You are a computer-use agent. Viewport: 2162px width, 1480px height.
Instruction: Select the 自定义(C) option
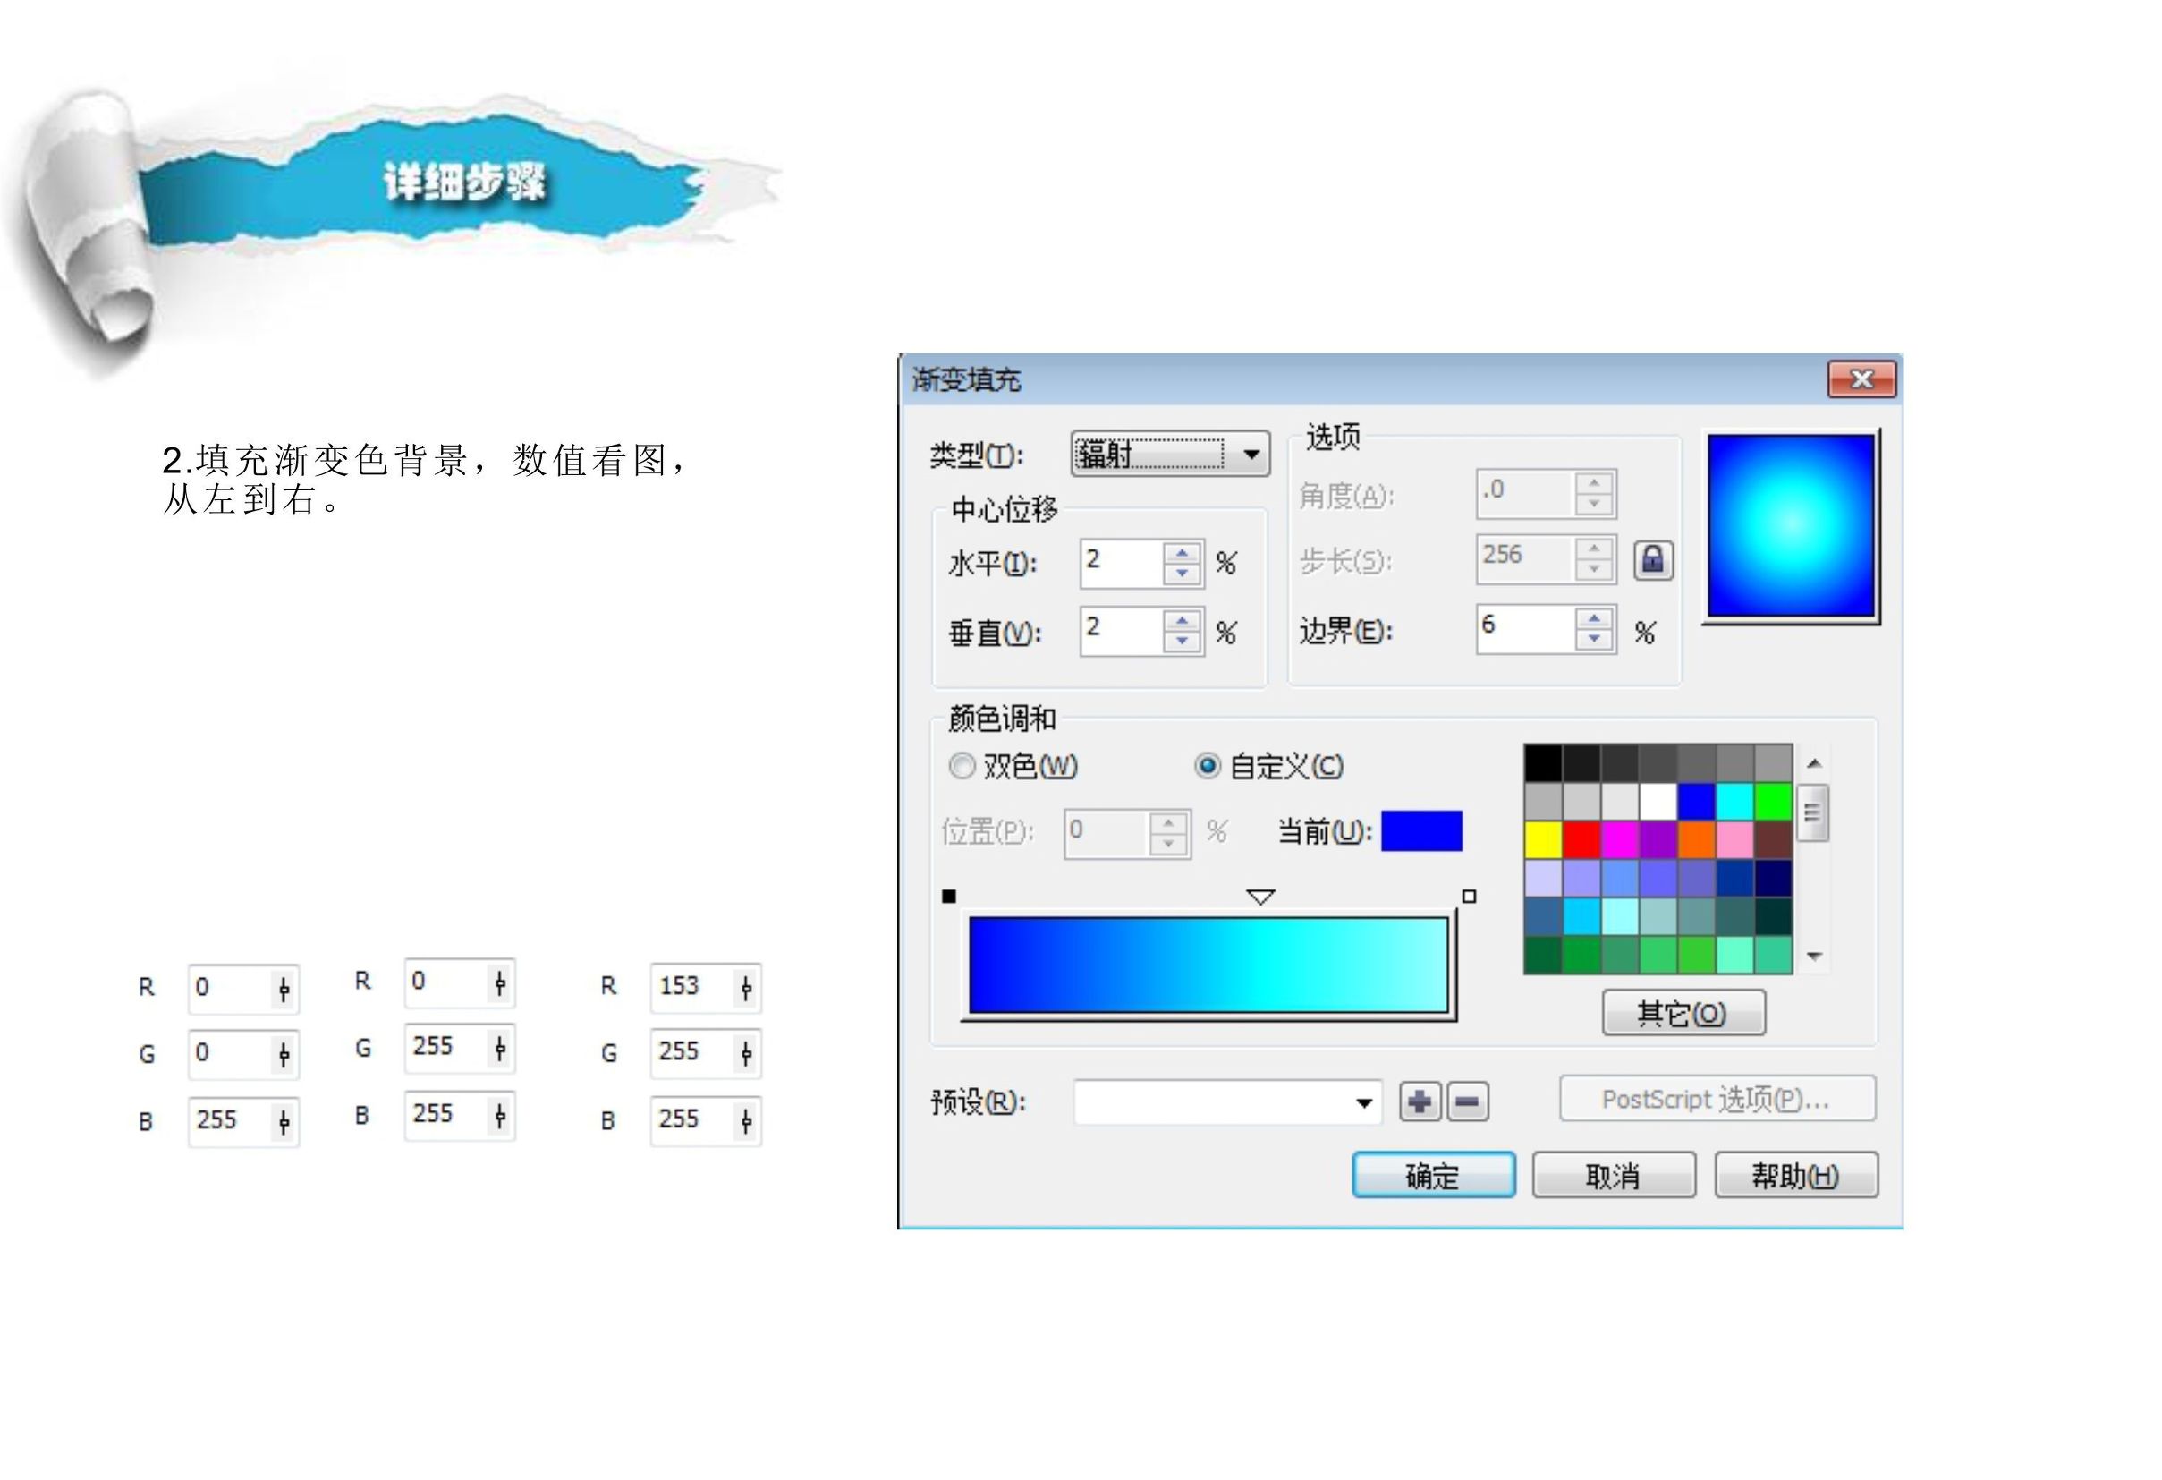point(1207,767)
